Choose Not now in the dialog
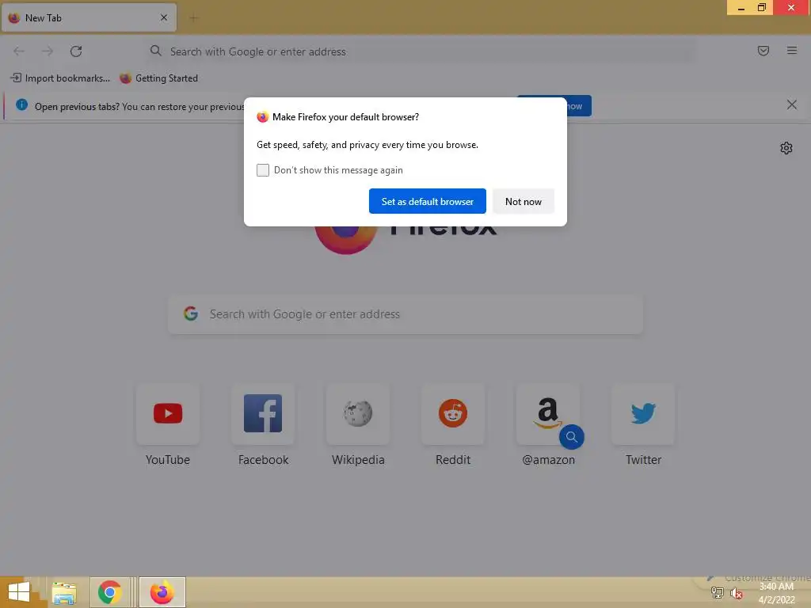 coord(523,201)
